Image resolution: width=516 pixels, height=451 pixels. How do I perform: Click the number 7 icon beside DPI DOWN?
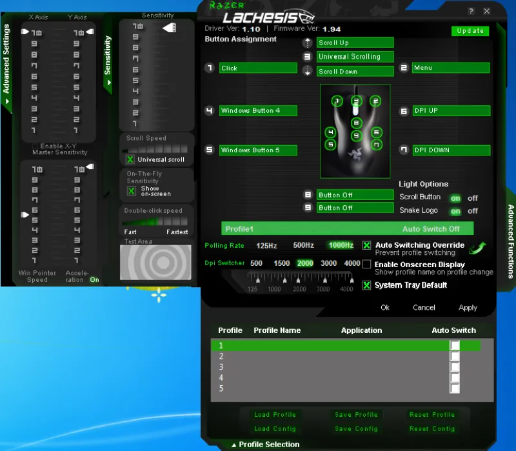click(x=404, y=150)
